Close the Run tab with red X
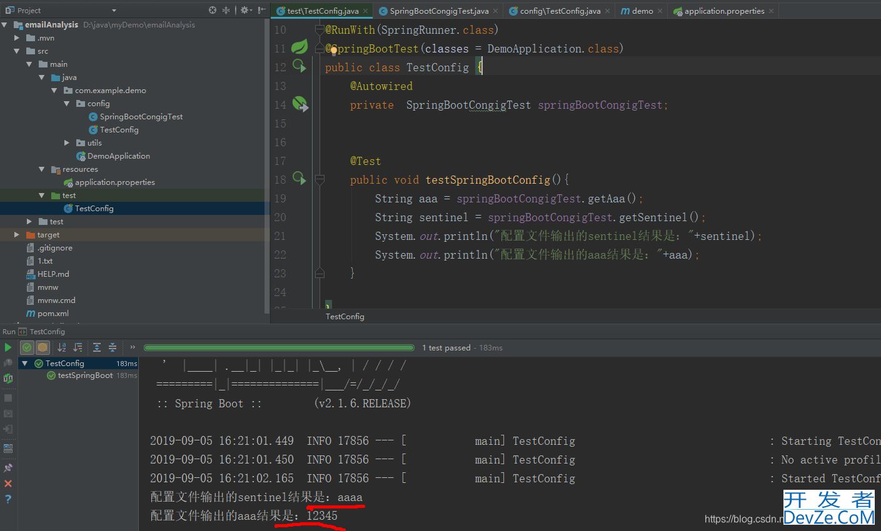Image resolution: width=881 pixels, height=531 pixels. point(8,484)
